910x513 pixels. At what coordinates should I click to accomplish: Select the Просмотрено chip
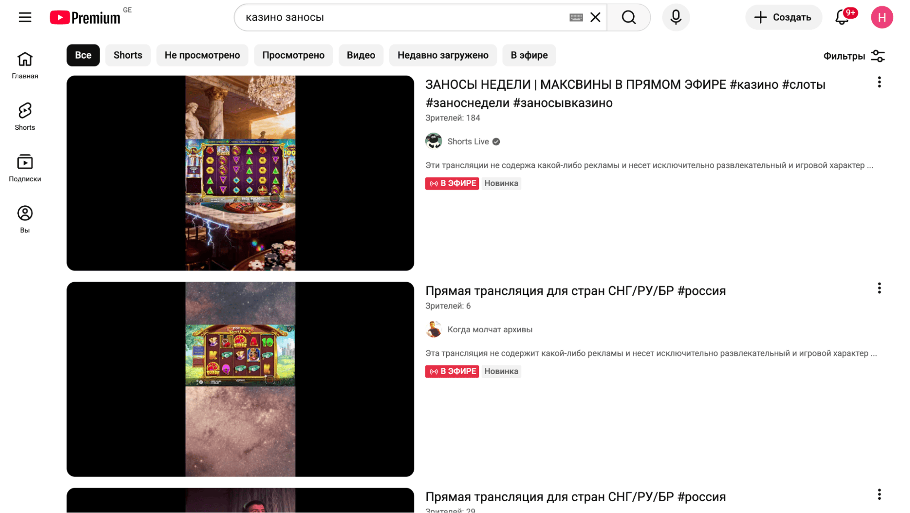pyautogui.click(x=293, y=55)
